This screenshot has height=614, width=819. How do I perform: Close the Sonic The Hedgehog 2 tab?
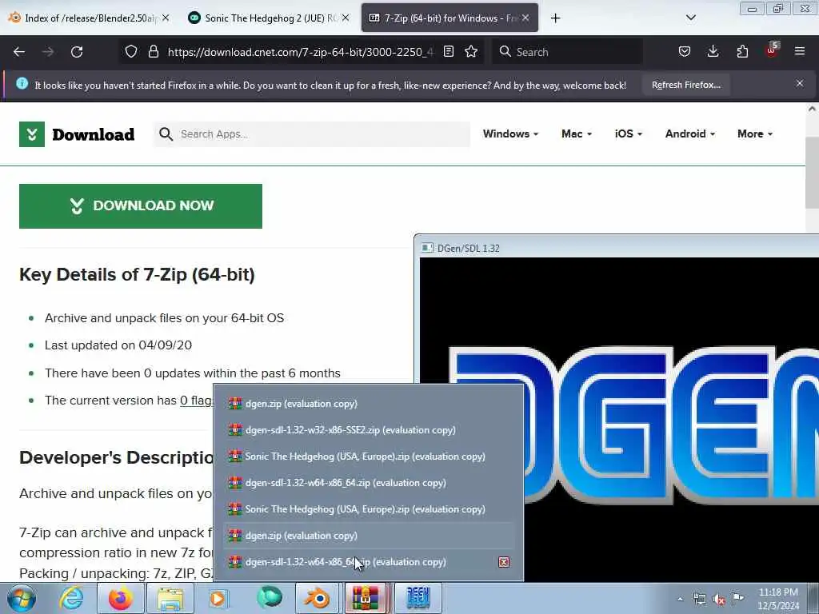tap(346, 18)
